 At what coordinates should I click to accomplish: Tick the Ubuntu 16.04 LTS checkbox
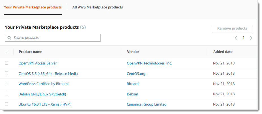click(7, 104)
